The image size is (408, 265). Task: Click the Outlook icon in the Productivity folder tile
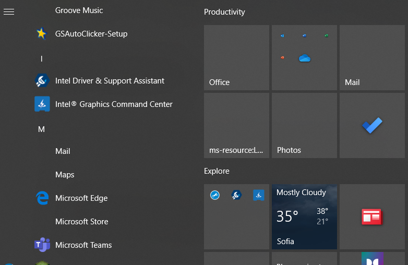[x=282, y=36]
